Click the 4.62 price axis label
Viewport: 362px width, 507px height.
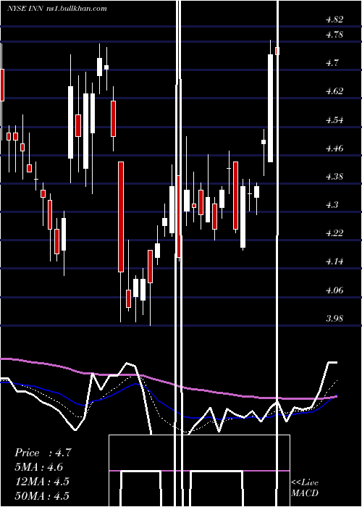click(x=334, y=91)
